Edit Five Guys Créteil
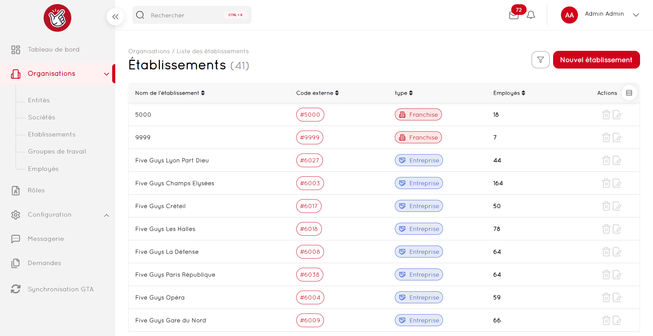 click(617, 206)
